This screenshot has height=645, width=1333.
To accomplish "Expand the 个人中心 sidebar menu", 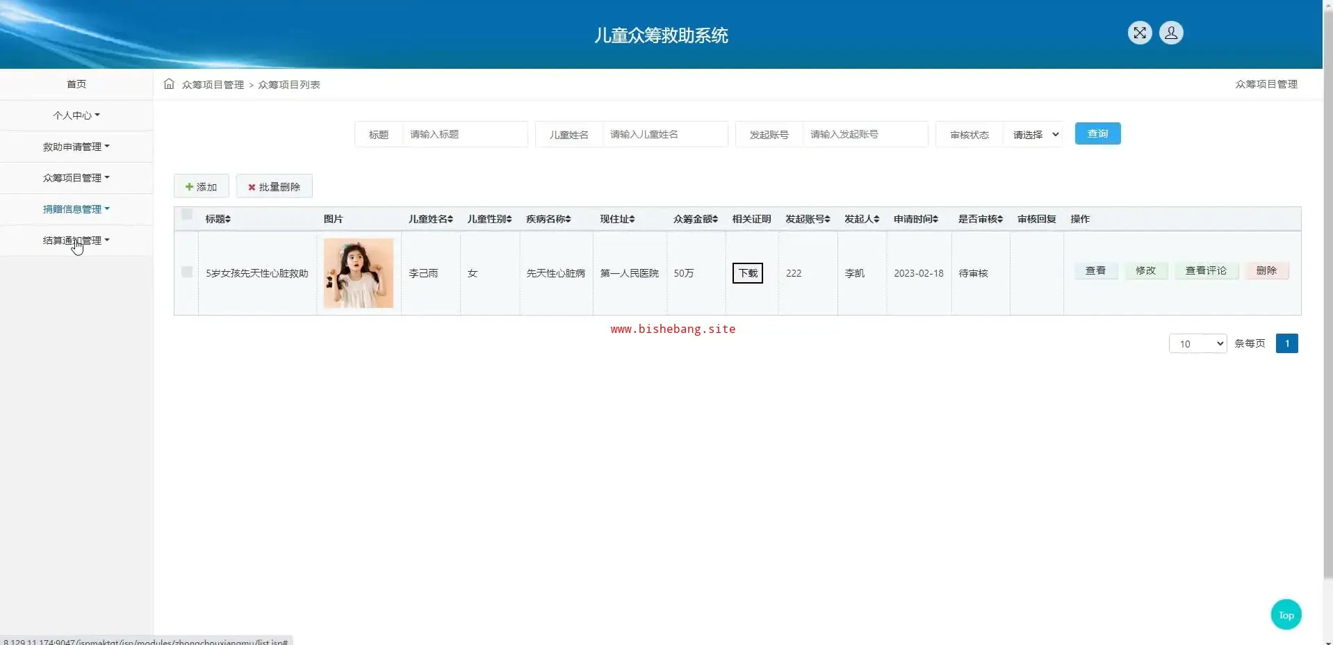I will pyautogui.click(x=76, y=115).
